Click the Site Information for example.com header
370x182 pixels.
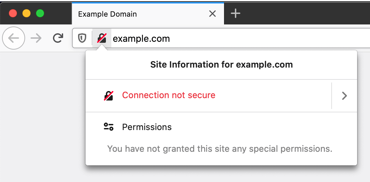221,65
